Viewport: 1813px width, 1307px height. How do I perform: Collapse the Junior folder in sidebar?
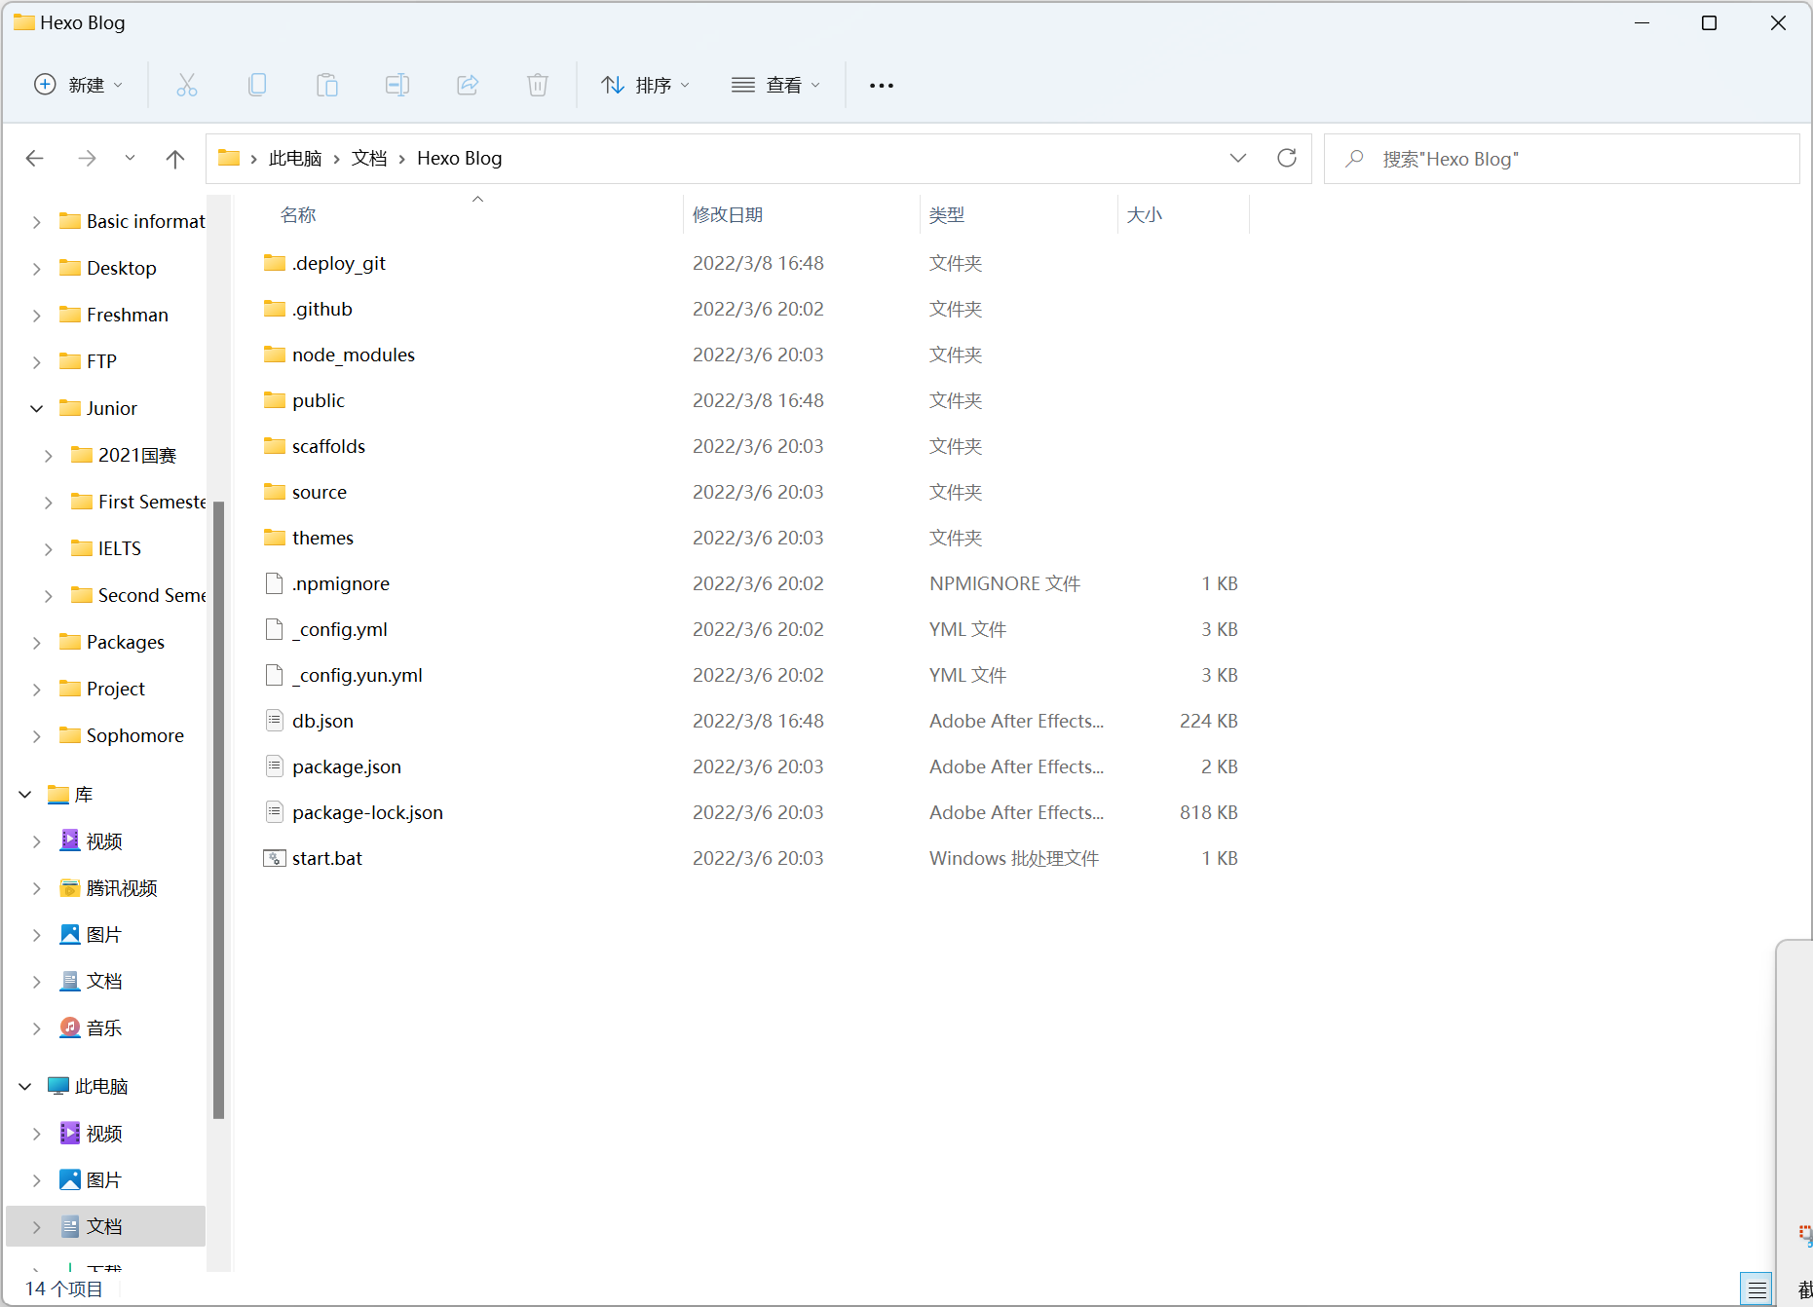37,409
